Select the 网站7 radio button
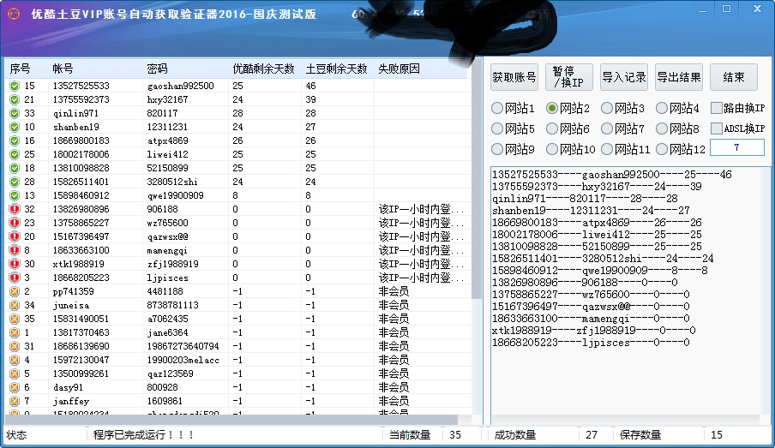 [607, 128]
